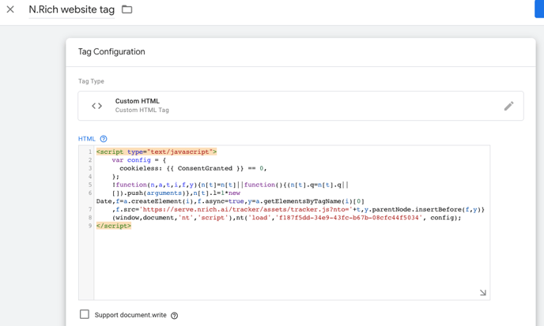Click the ConsentGranted variable on line 3
Image resolution: width=544 pixels, height=326 pixels.
pyautogui.click(x=205, y=168)
